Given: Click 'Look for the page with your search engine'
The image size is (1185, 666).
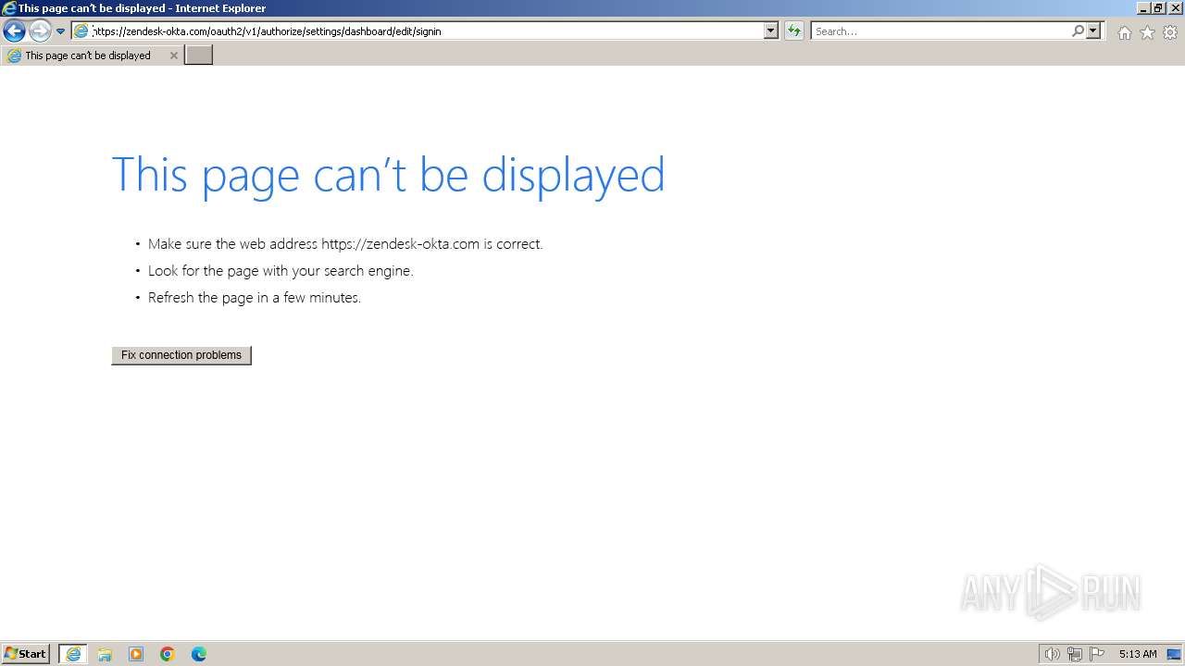Looking at the screenshot, I should click(x=281, y=271).
